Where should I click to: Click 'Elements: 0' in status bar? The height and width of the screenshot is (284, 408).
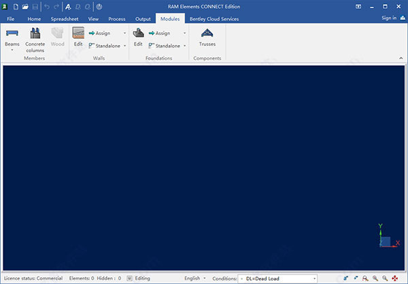[82, 279]
